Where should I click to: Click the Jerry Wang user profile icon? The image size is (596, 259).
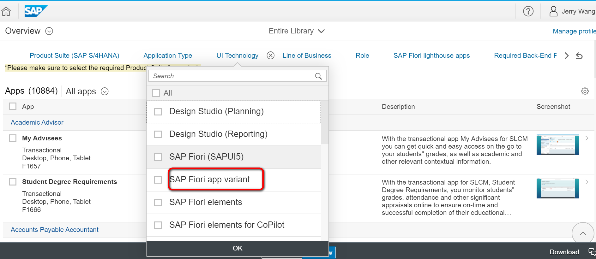(x=553, y=11)
